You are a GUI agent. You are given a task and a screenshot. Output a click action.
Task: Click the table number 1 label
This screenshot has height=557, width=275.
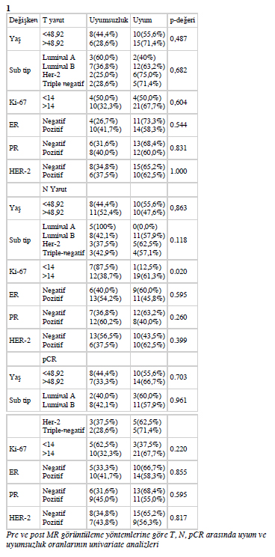coord(8,8)
